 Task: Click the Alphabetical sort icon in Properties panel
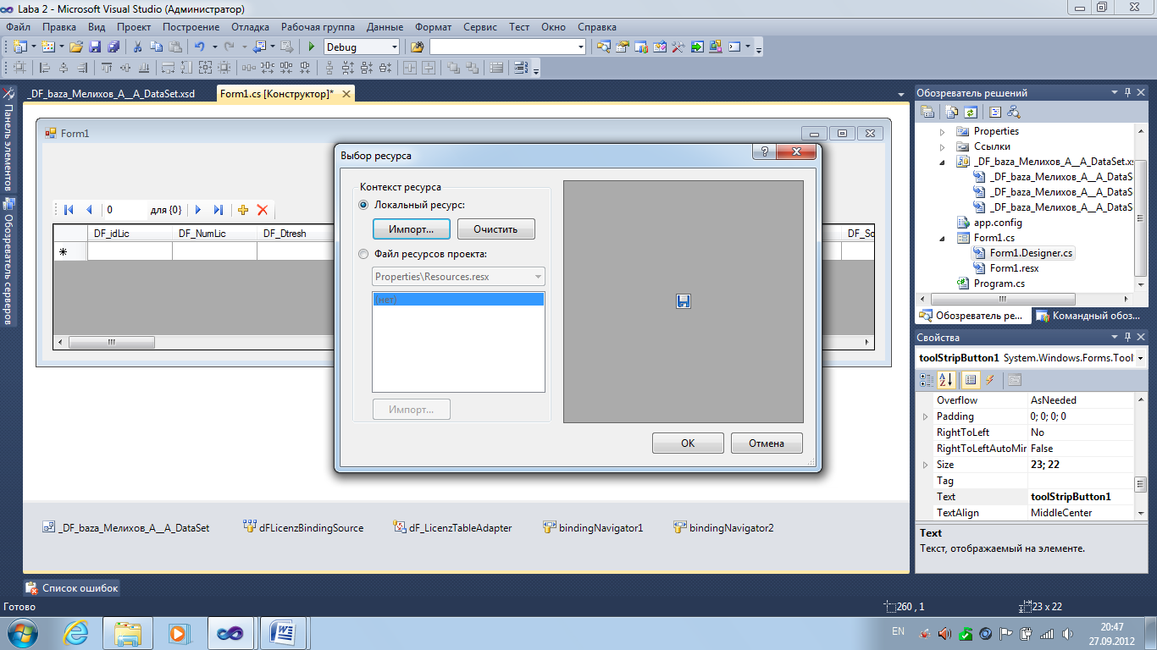pos(946,380)
